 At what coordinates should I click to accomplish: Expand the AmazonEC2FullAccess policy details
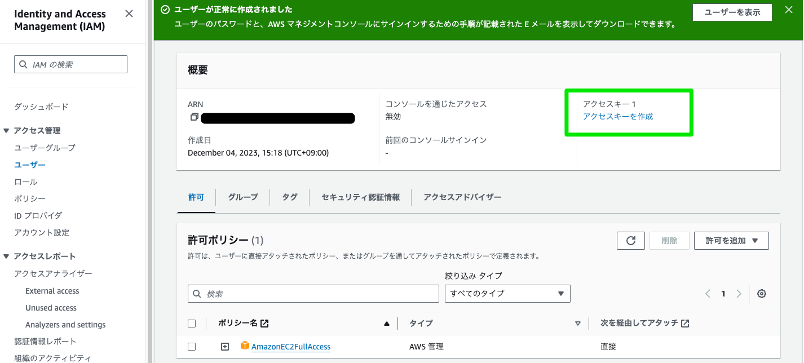tap(224, 346)
